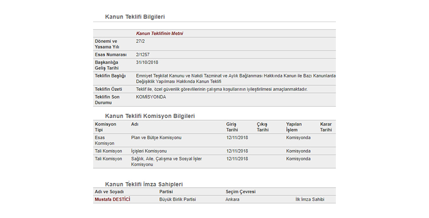Click the Büyük Birlik Partisi cell
This screenshot has height=218, width=429.
point(178,199)
